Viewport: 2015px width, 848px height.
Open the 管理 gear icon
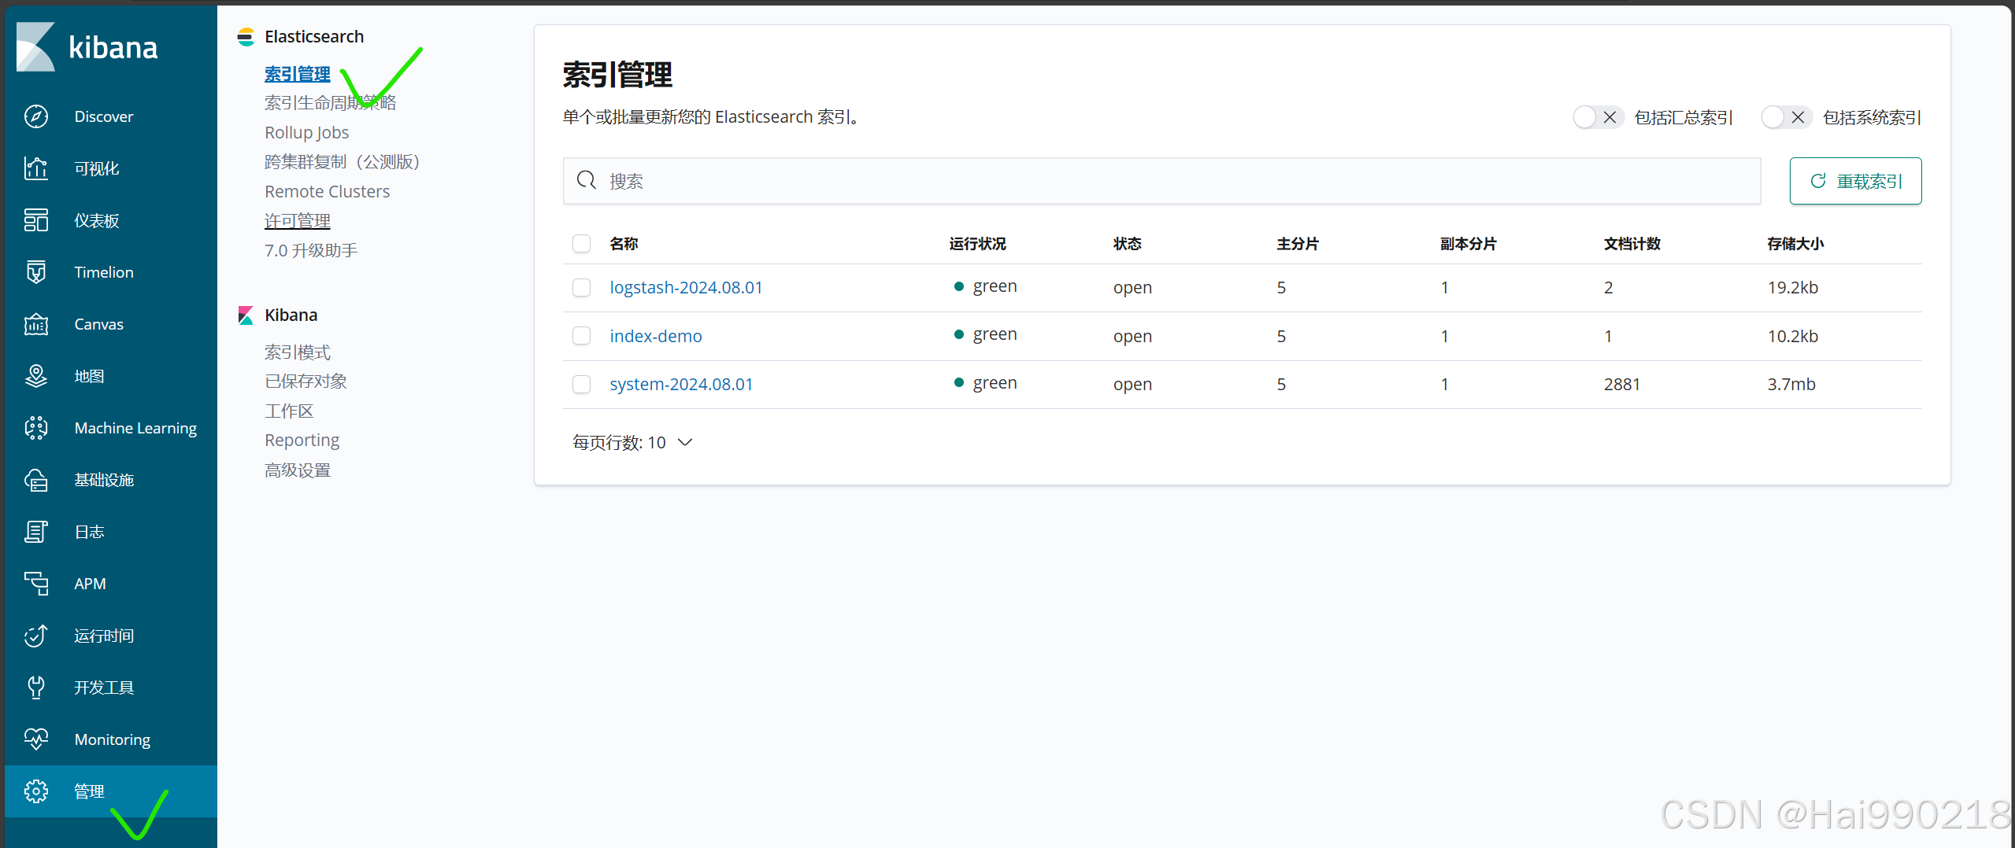pyautogui.click(x=36, y=791)
